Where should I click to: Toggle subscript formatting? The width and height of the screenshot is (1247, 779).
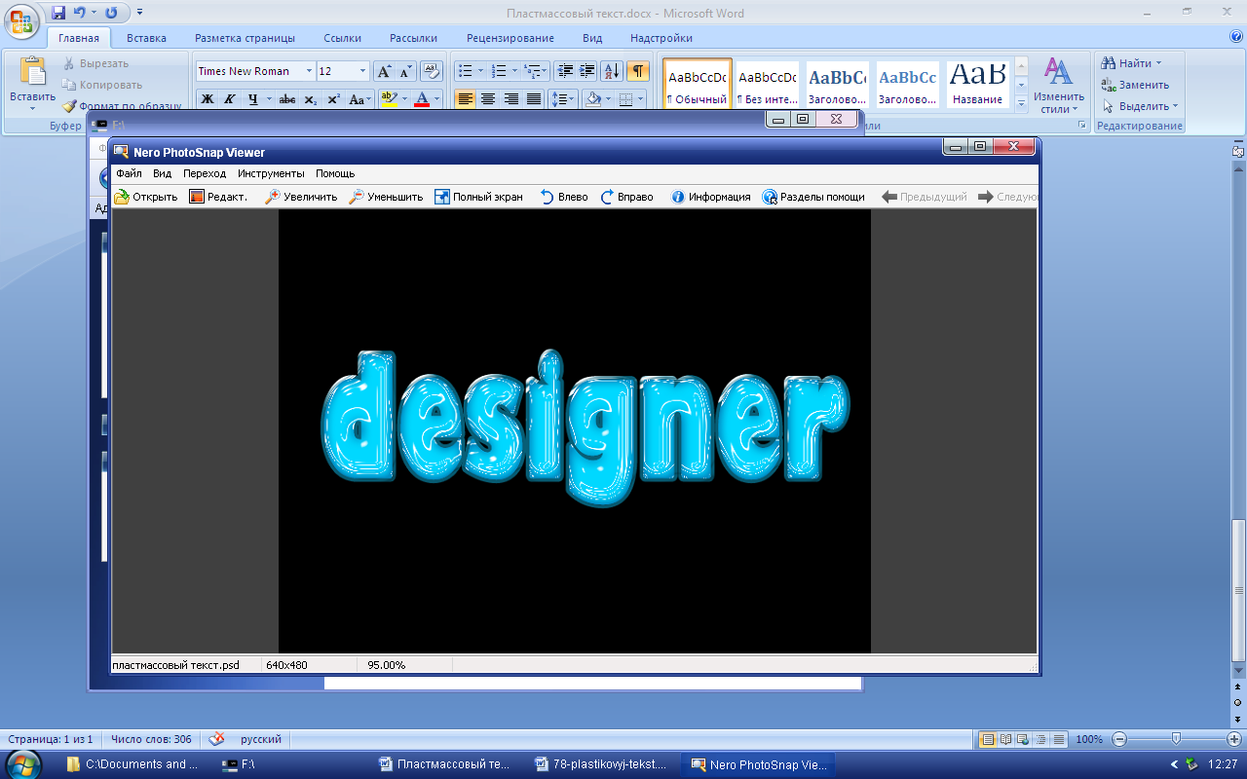click(x=310, y=99)
